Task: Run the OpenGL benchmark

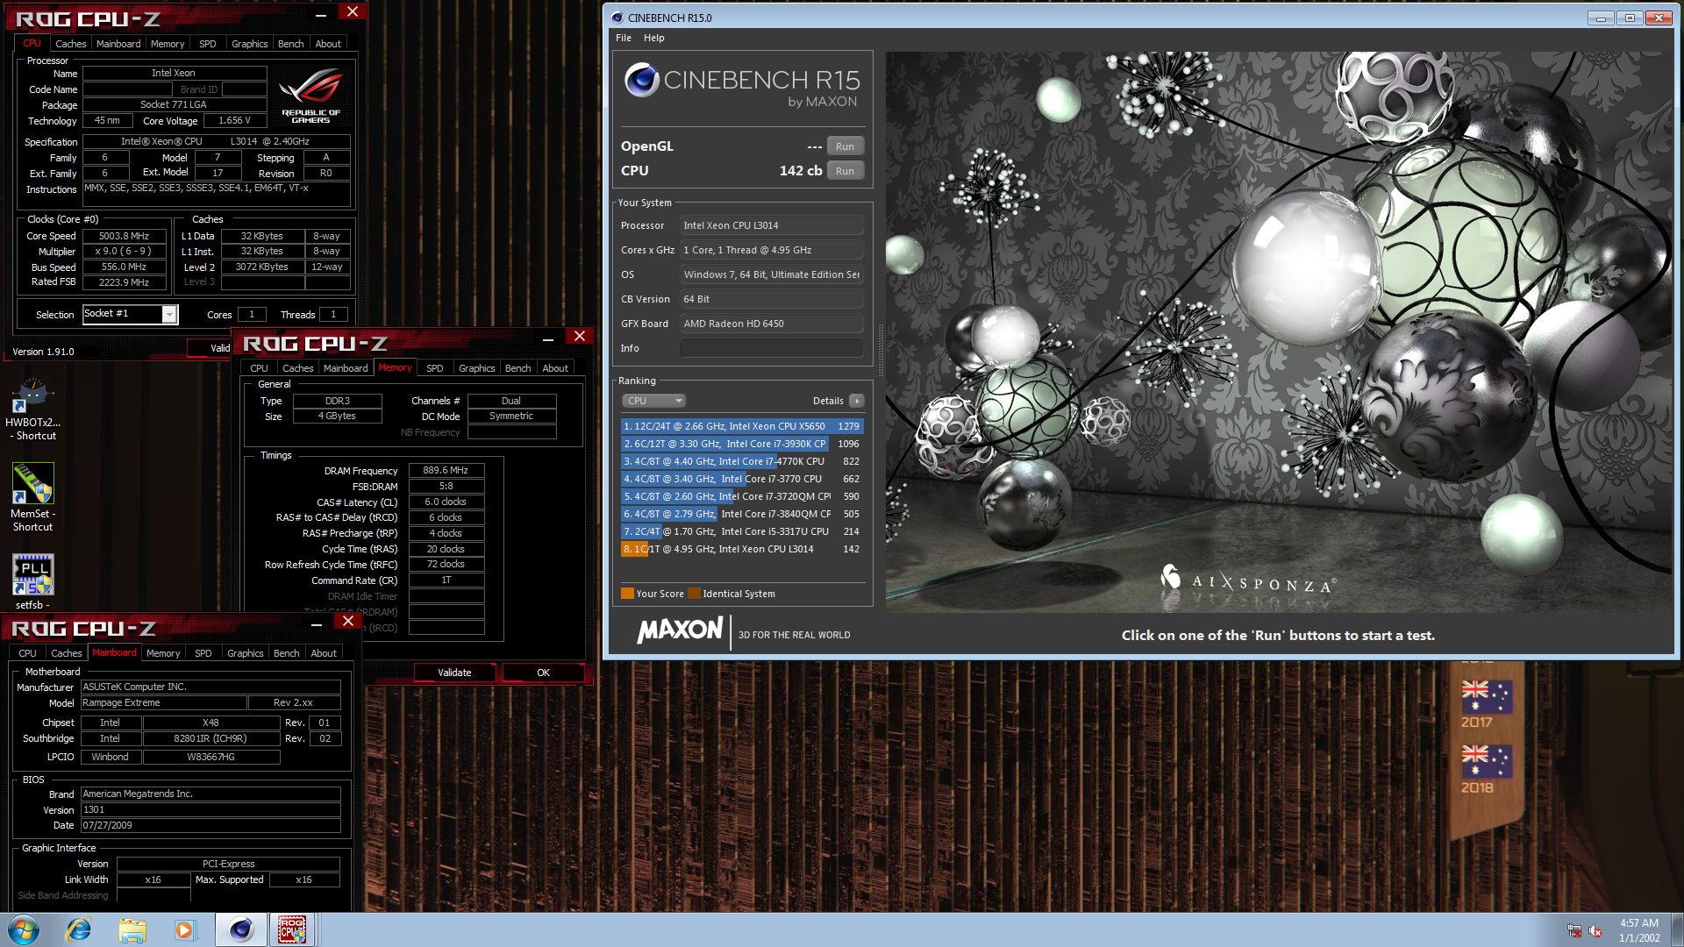Action: [845, 146]
